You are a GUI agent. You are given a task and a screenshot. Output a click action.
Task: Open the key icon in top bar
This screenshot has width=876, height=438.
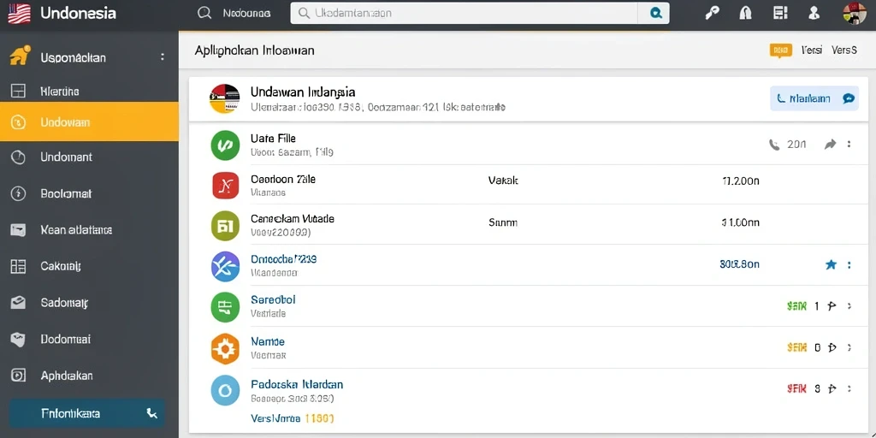712,13
